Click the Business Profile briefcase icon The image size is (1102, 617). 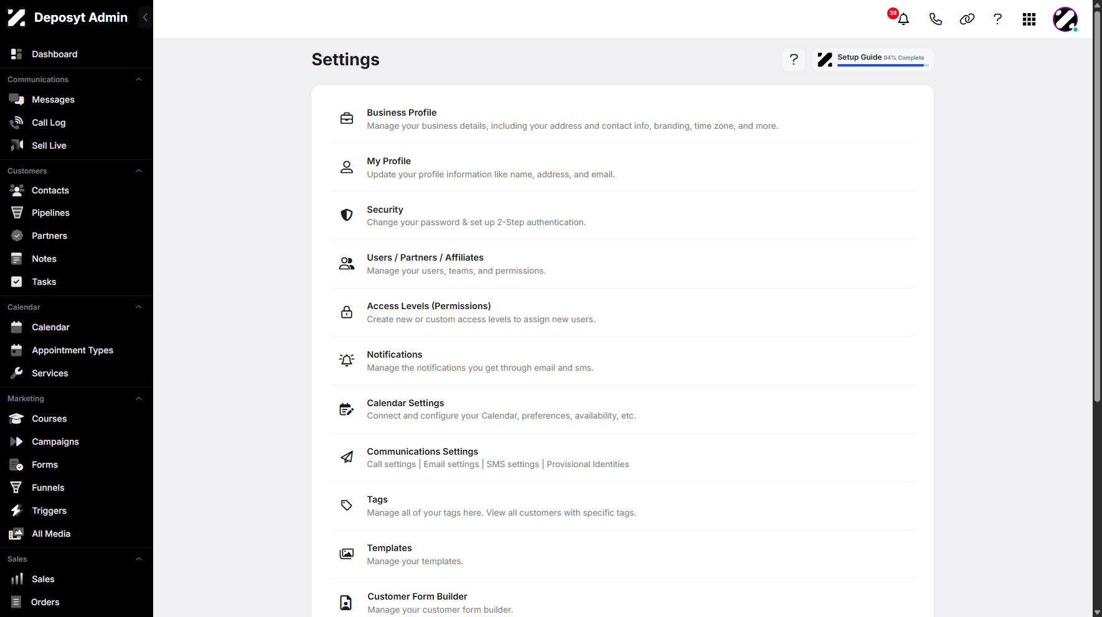tap(347, 118)
